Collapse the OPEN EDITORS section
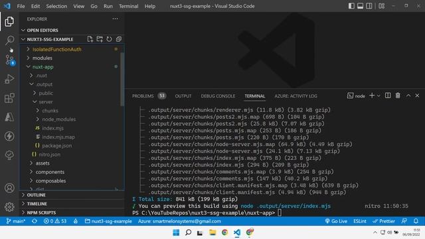Viewport: 425px width, 239px height. 72,30
